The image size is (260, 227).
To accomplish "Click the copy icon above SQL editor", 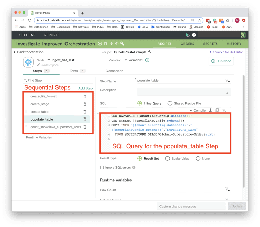I will pos(217,111).
